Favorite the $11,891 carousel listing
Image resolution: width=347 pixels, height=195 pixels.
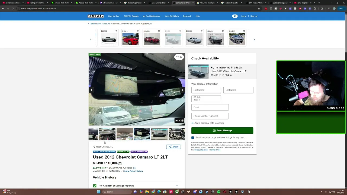[201, 31]
